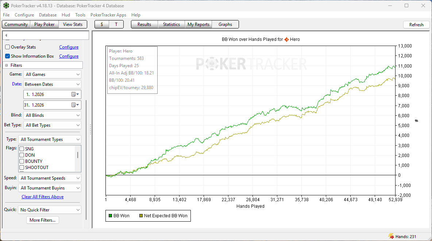The height and width of the screenshot is (241, 432).
Task: Open the Game dropdown showing All Games
Action: pyautogui.click(x=53, y=74)
